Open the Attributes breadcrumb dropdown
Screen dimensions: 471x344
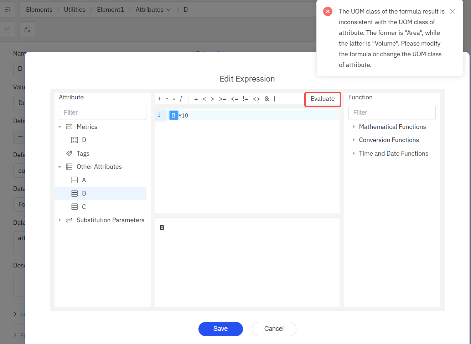169,10
